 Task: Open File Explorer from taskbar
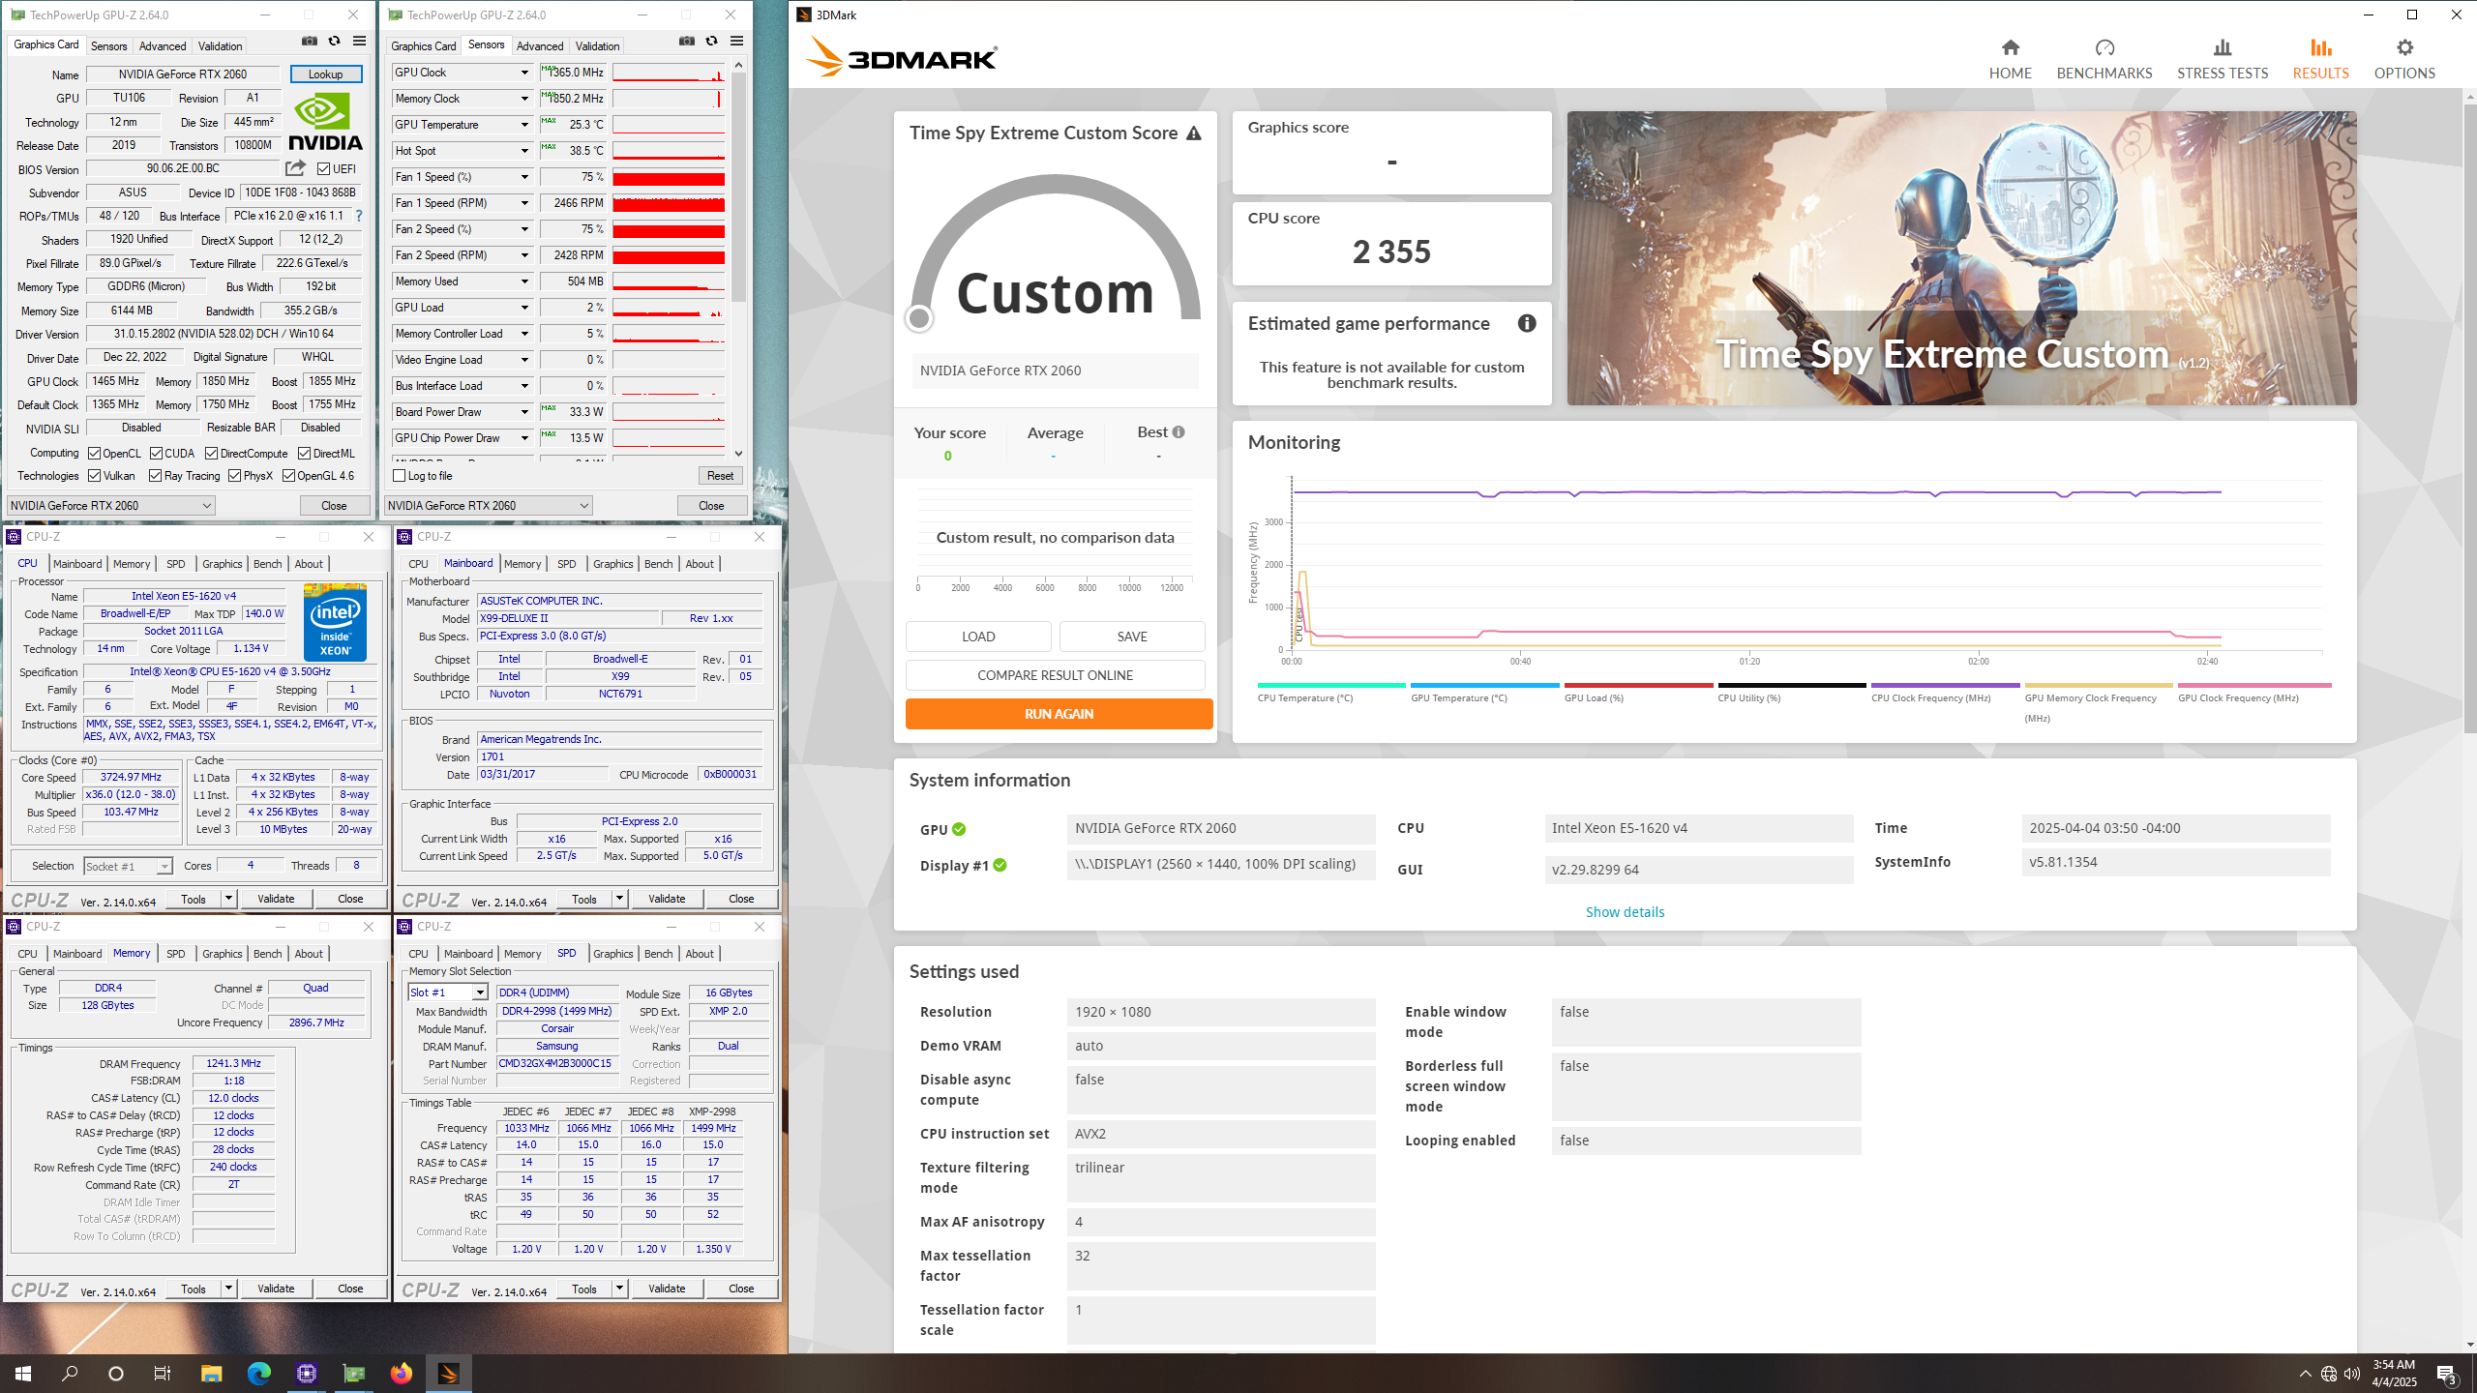[x=211, y=1373]
